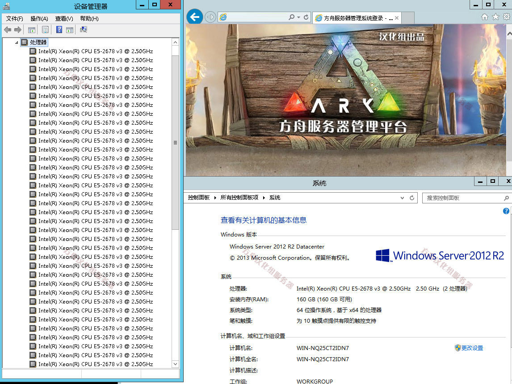
Task: Click the Device Manager title bar icon
Action: (x=6, y=6)
